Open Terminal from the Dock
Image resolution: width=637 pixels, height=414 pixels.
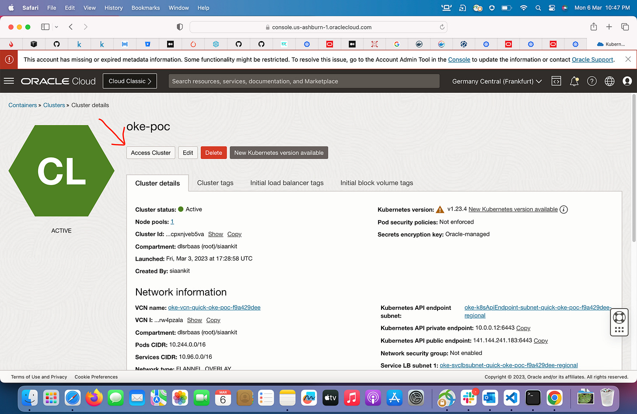point(533,398)
